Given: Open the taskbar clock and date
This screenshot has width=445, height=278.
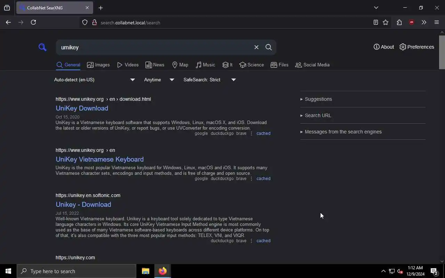Looking at the screenshot, I should (415, 271).
